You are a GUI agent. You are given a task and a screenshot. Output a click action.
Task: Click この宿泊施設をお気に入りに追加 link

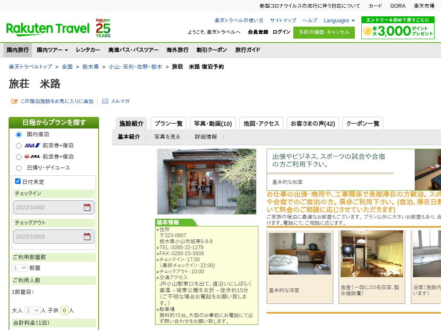coord(57,101)
